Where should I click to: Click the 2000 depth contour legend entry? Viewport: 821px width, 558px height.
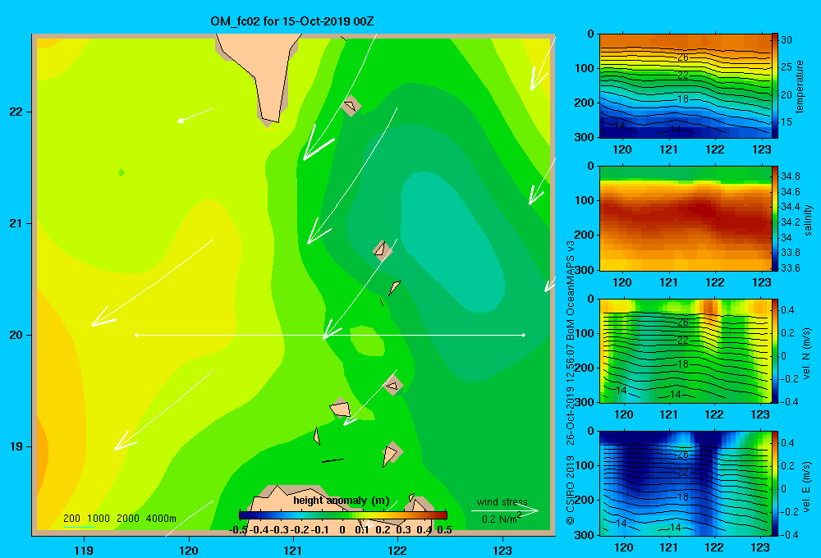[x=128, y=519]
